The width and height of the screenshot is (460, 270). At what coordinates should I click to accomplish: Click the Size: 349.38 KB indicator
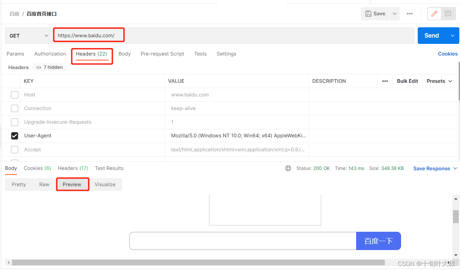[386, 168]
